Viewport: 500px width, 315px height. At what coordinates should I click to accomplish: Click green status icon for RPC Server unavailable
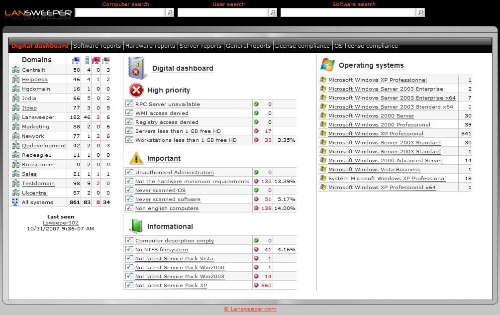click(256, 104)
